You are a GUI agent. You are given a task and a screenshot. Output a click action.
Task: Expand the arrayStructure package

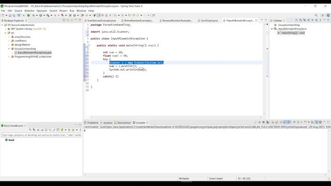click(9, 37)
